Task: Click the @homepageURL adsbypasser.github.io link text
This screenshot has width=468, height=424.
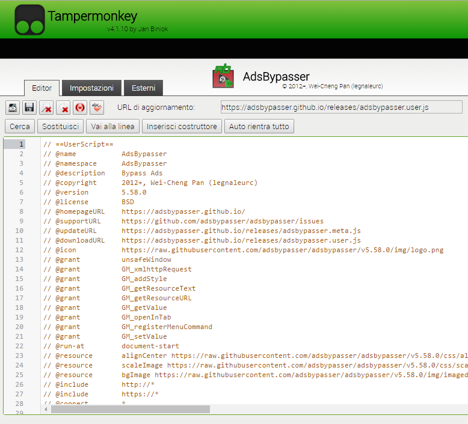Action: 183,211
